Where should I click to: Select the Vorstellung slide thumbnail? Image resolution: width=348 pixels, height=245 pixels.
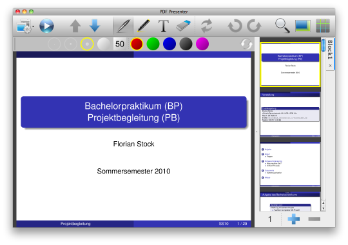(x=290, y=114)
